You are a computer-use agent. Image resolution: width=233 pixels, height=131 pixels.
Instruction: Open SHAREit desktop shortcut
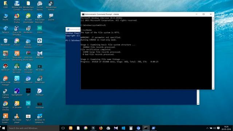(17, 79)
